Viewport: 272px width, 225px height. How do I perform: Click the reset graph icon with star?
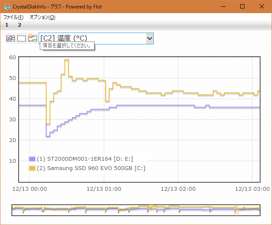coord(33,38)
